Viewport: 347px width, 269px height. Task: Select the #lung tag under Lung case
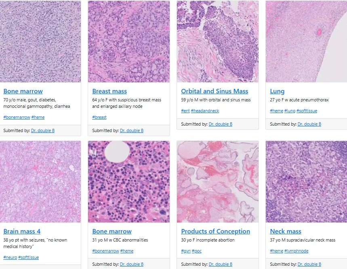(290, 111)
